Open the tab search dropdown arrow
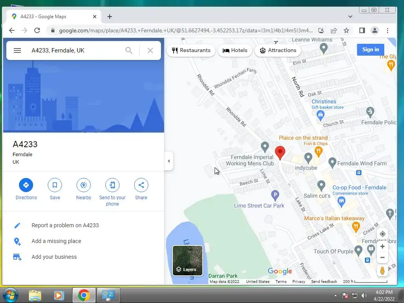This screenshot has width=404, height=303. coord(350,17)
